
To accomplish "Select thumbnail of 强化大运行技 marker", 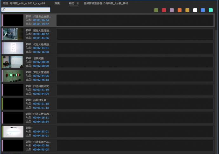I will [13, 34].
